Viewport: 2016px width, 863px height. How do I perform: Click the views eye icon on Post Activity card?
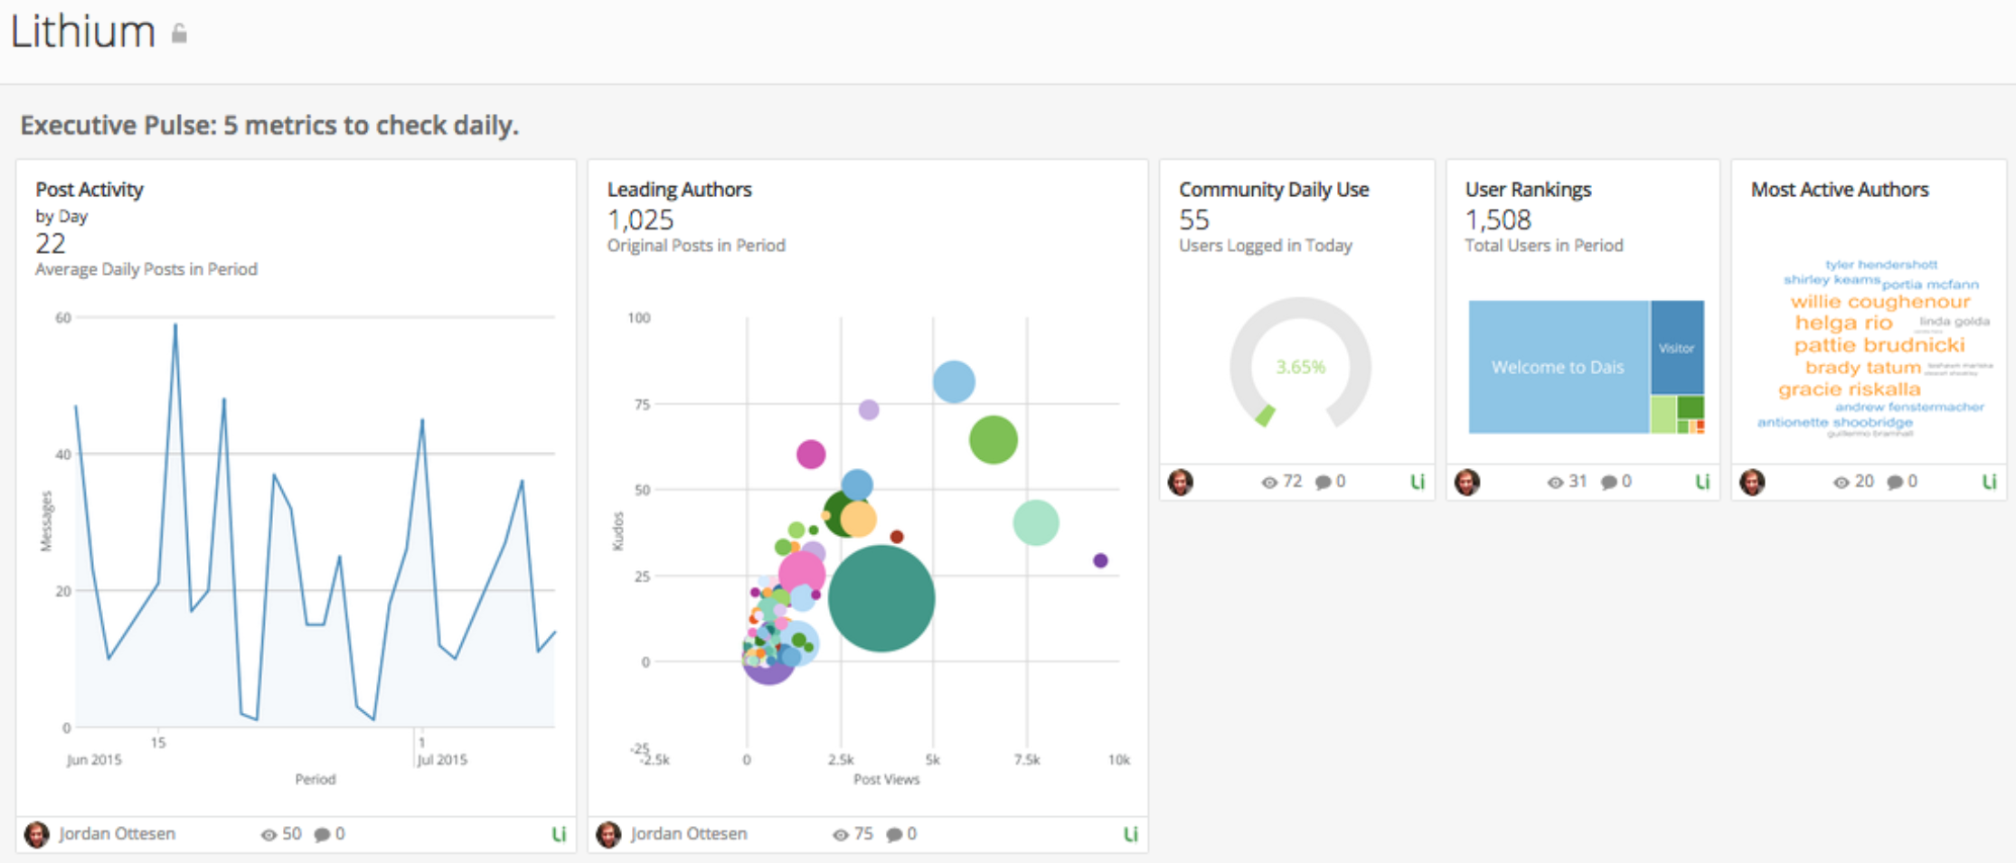click(268, 835)
